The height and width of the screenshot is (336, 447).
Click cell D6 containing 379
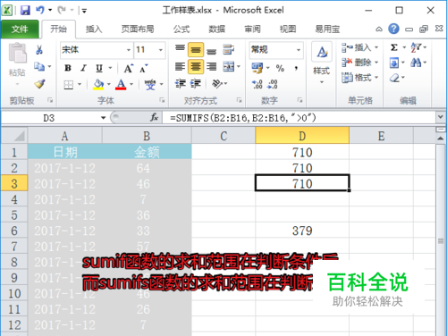pyautogui.click(x=302, y=231)
